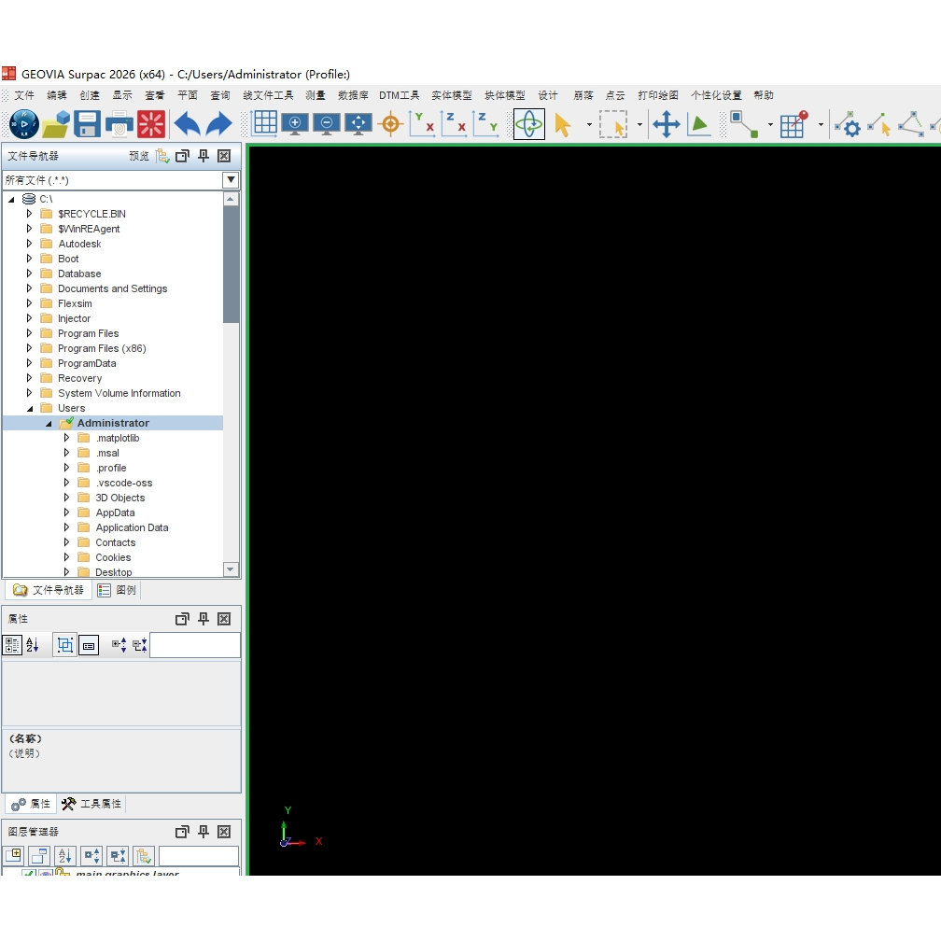The image size is (941, 941).
Task: Click the Print icon in the toolbar
Action: click(x=119, y=124)
